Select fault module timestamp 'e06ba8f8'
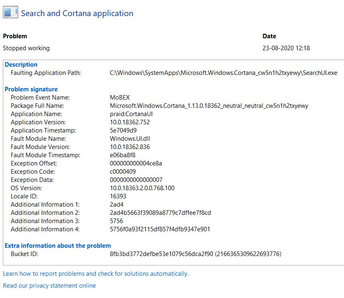344x298 pixels. (123, 155)
